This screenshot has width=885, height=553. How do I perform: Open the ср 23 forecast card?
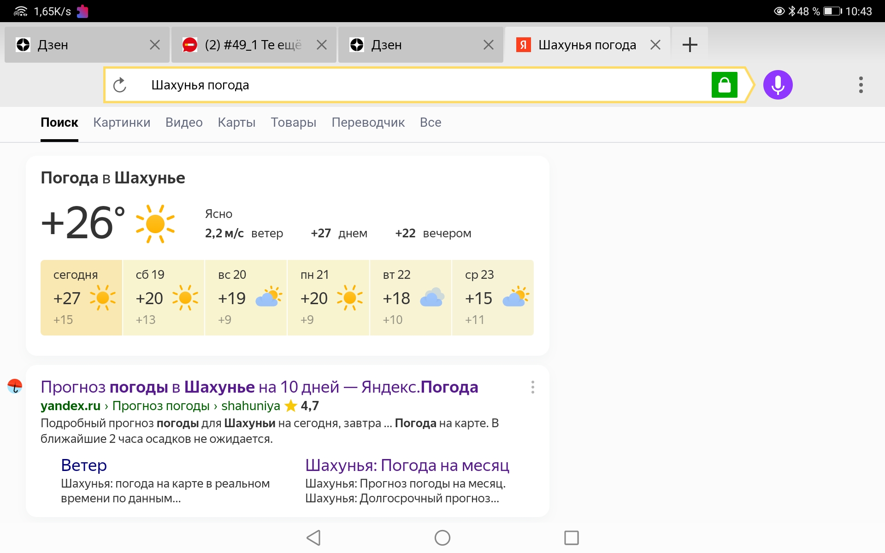[493, 298]
